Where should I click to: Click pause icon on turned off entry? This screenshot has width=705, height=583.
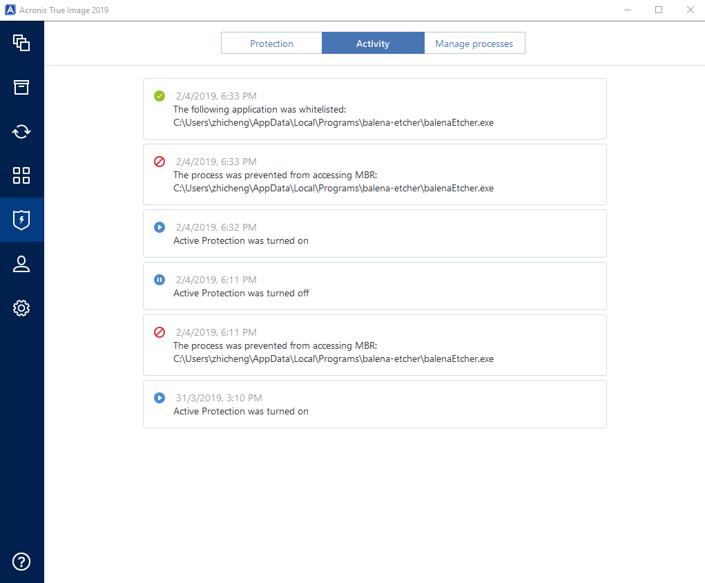(160, 280)
